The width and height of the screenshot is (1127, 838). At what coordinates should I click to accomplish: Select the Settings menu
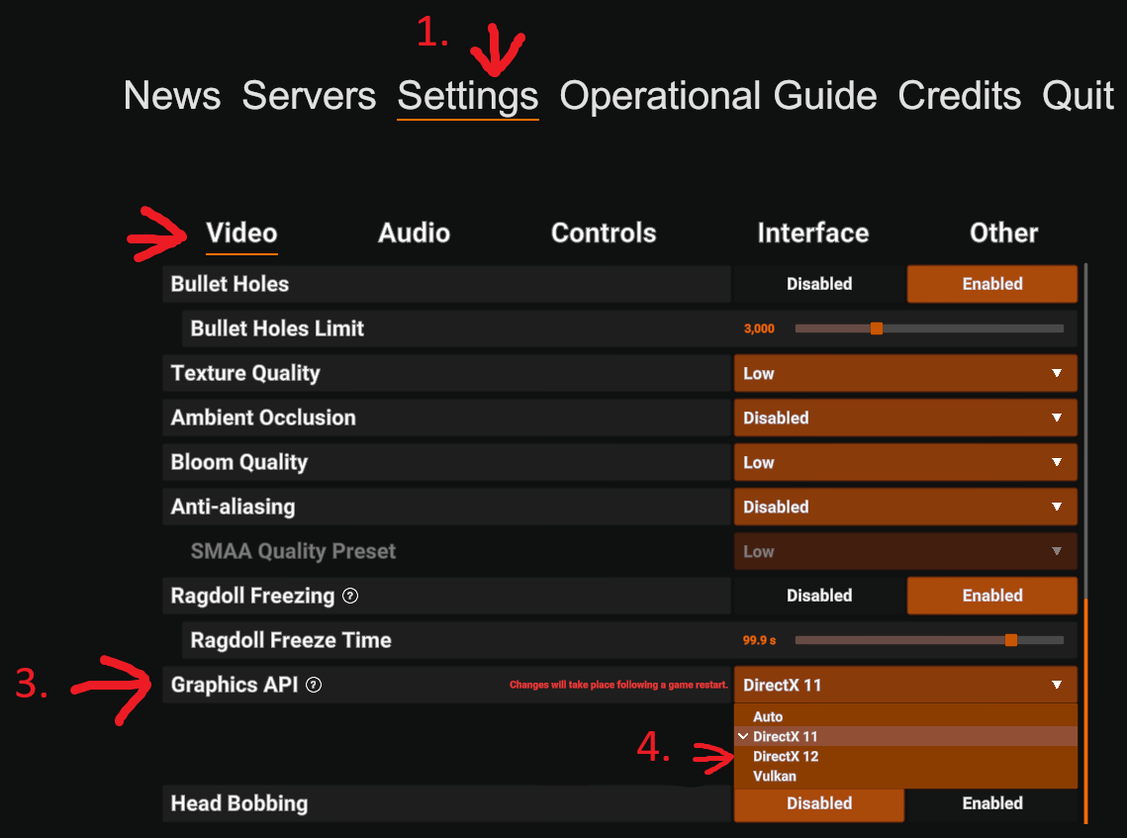coord(468,97)
